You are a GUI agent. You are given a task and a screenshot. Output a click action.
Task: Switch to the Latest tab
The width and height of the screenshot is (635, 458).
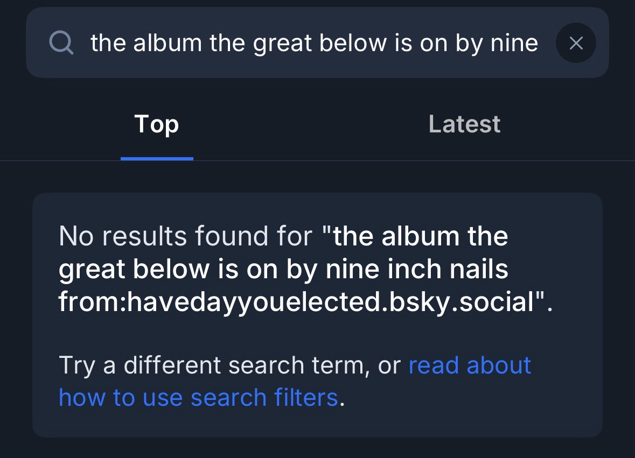tap(464, 124)
